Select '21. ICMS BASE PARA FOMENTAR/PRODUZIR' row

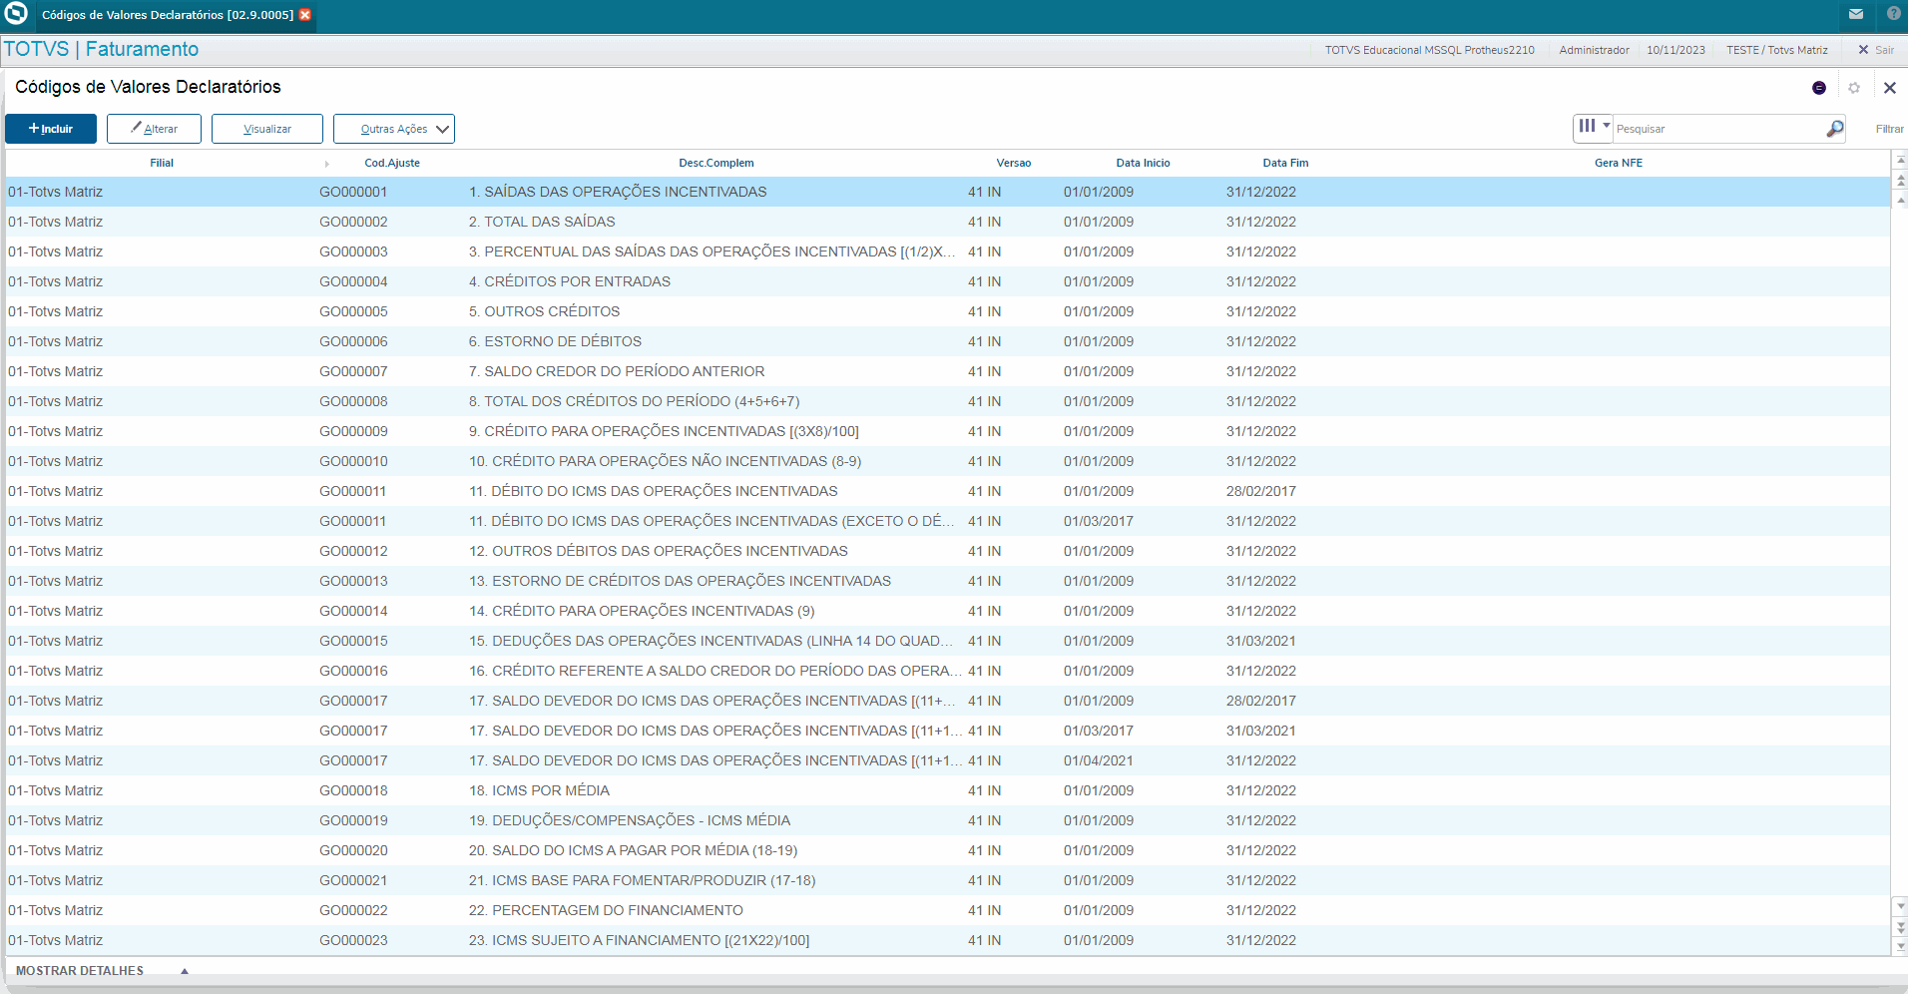pyautogui.click(x=642, y=880)
